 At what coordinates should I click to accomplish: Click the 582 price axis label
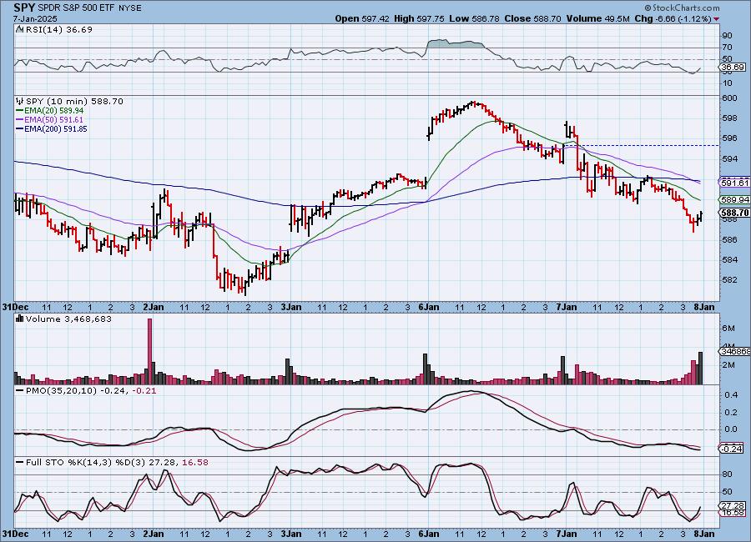pyautogui.click(x=729, y=280)
